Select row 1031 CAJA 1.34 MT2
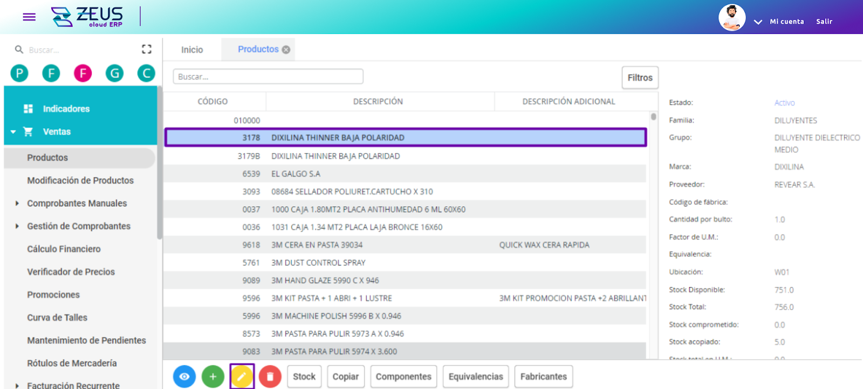The image size is (863, 389). tap(405, 227)
